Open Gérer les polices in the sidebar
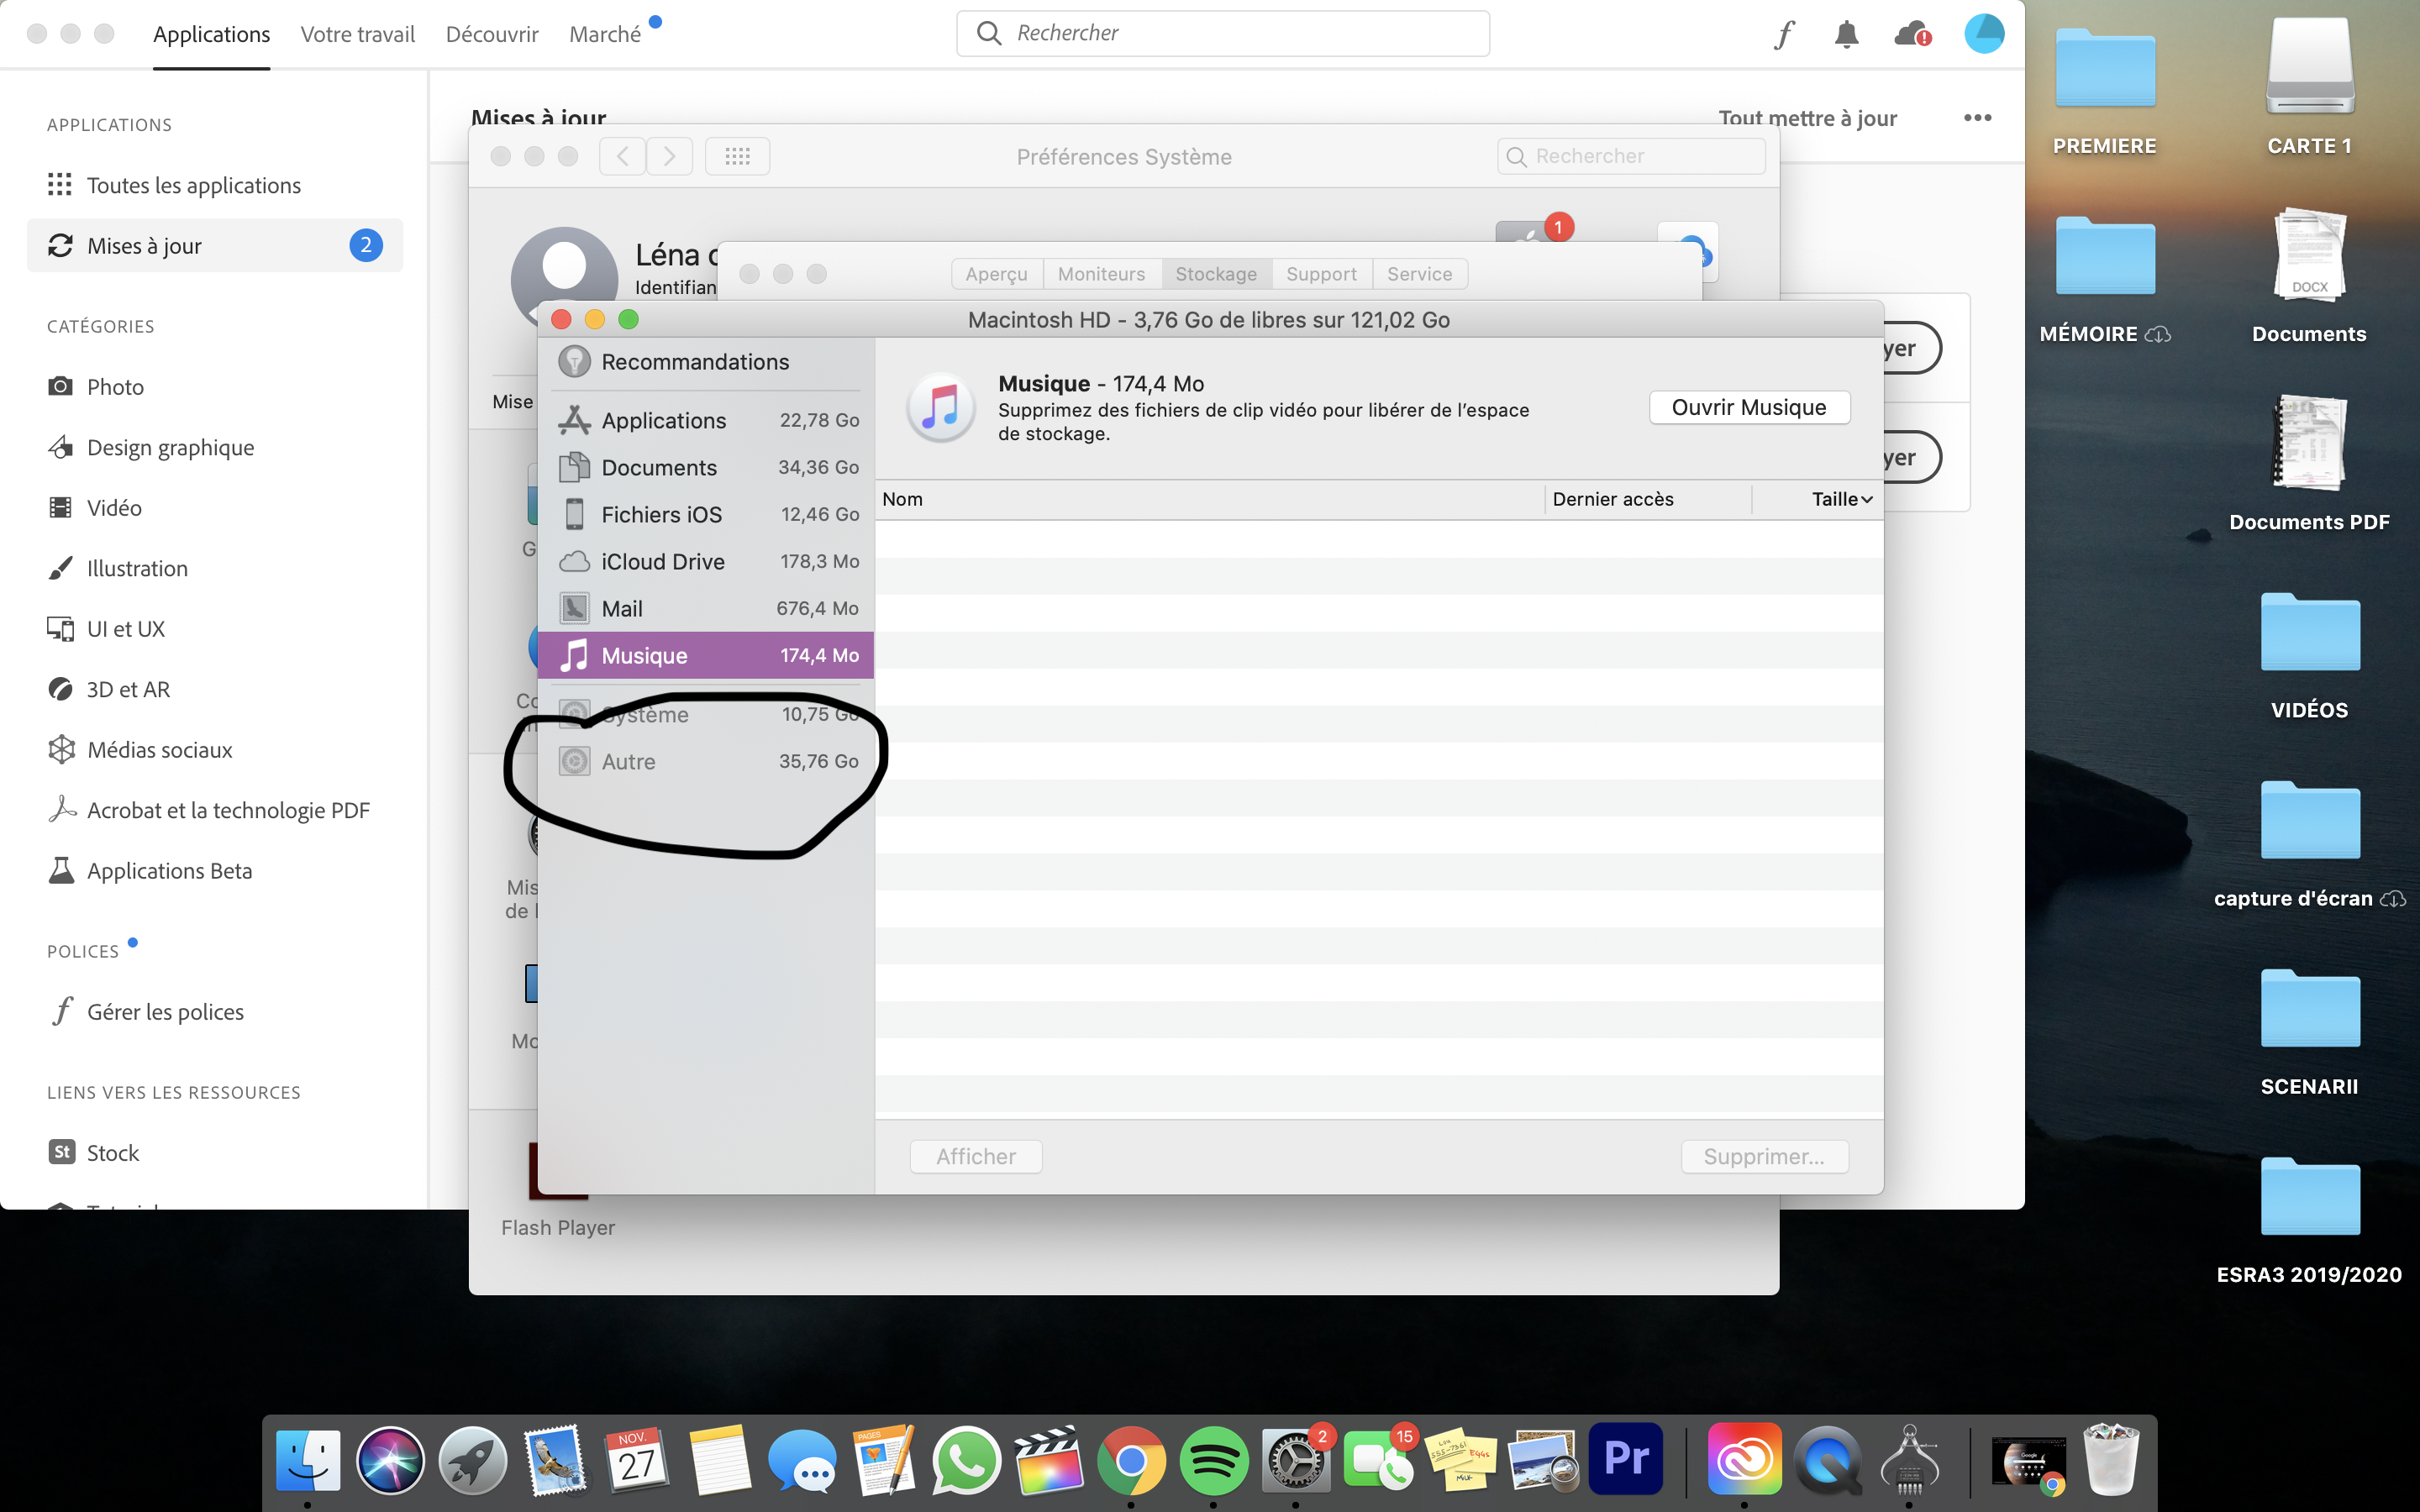The image size is (2420, 1512). 165,1012
